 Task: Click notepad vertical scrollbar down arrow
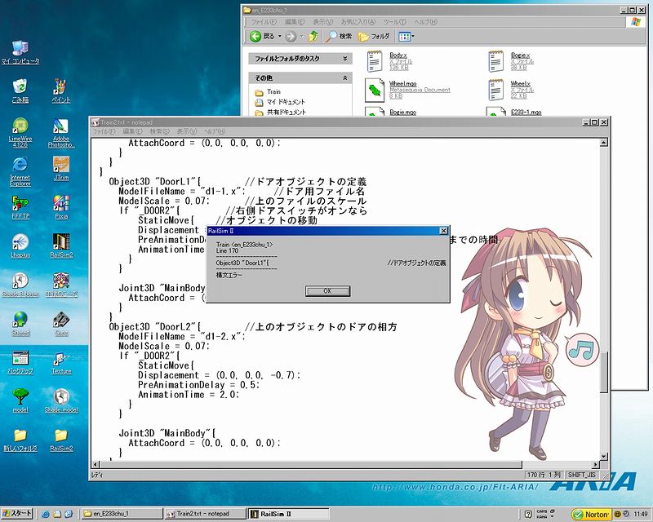pos(604,456)
